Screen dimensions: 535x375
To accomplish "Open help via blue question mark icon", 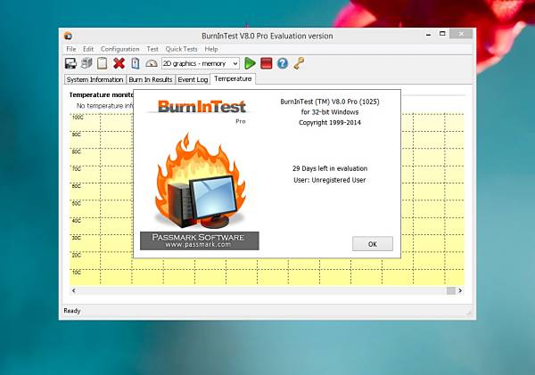I will [283, 63].
